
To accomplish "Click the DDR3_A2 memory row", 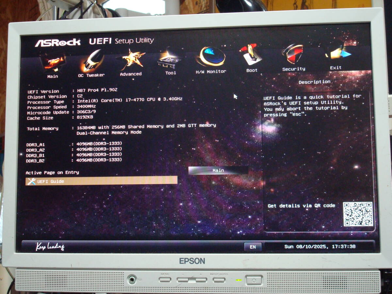I will coord(74,149).
